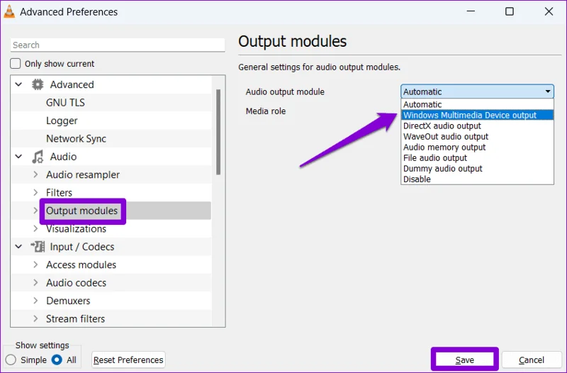The height and width of the screenshot is (373, 567).
Task: Select Filters tree item
Action: [x=60, y=192]
